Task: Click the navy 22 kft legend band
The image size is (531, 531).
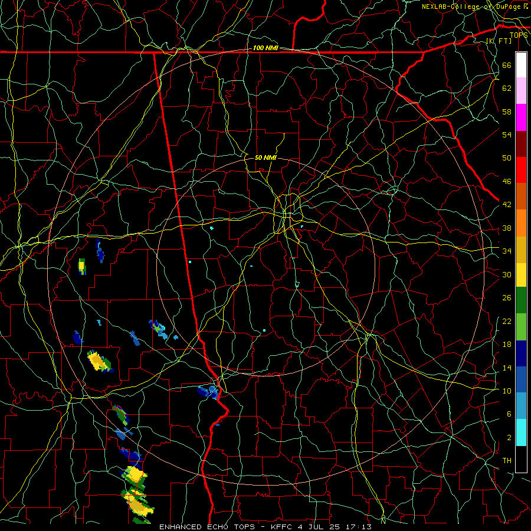Action: 521,353
